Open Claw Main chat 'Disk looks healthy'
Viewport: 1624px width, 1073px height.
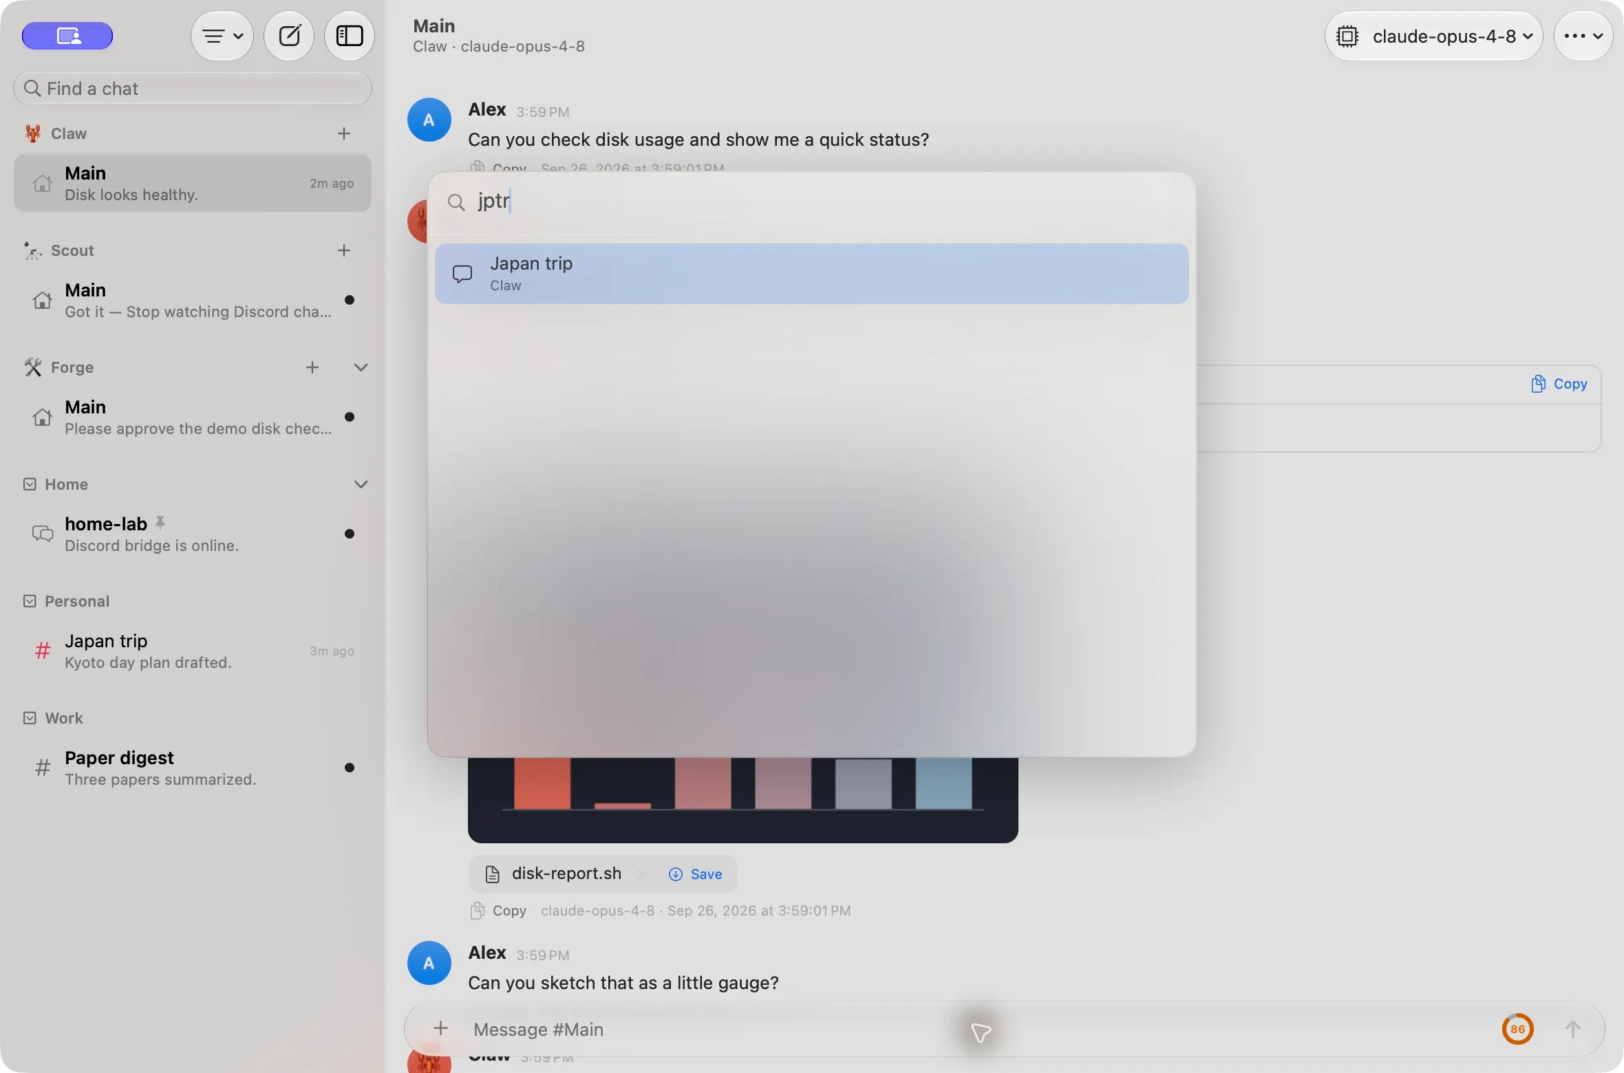[193, 183]
